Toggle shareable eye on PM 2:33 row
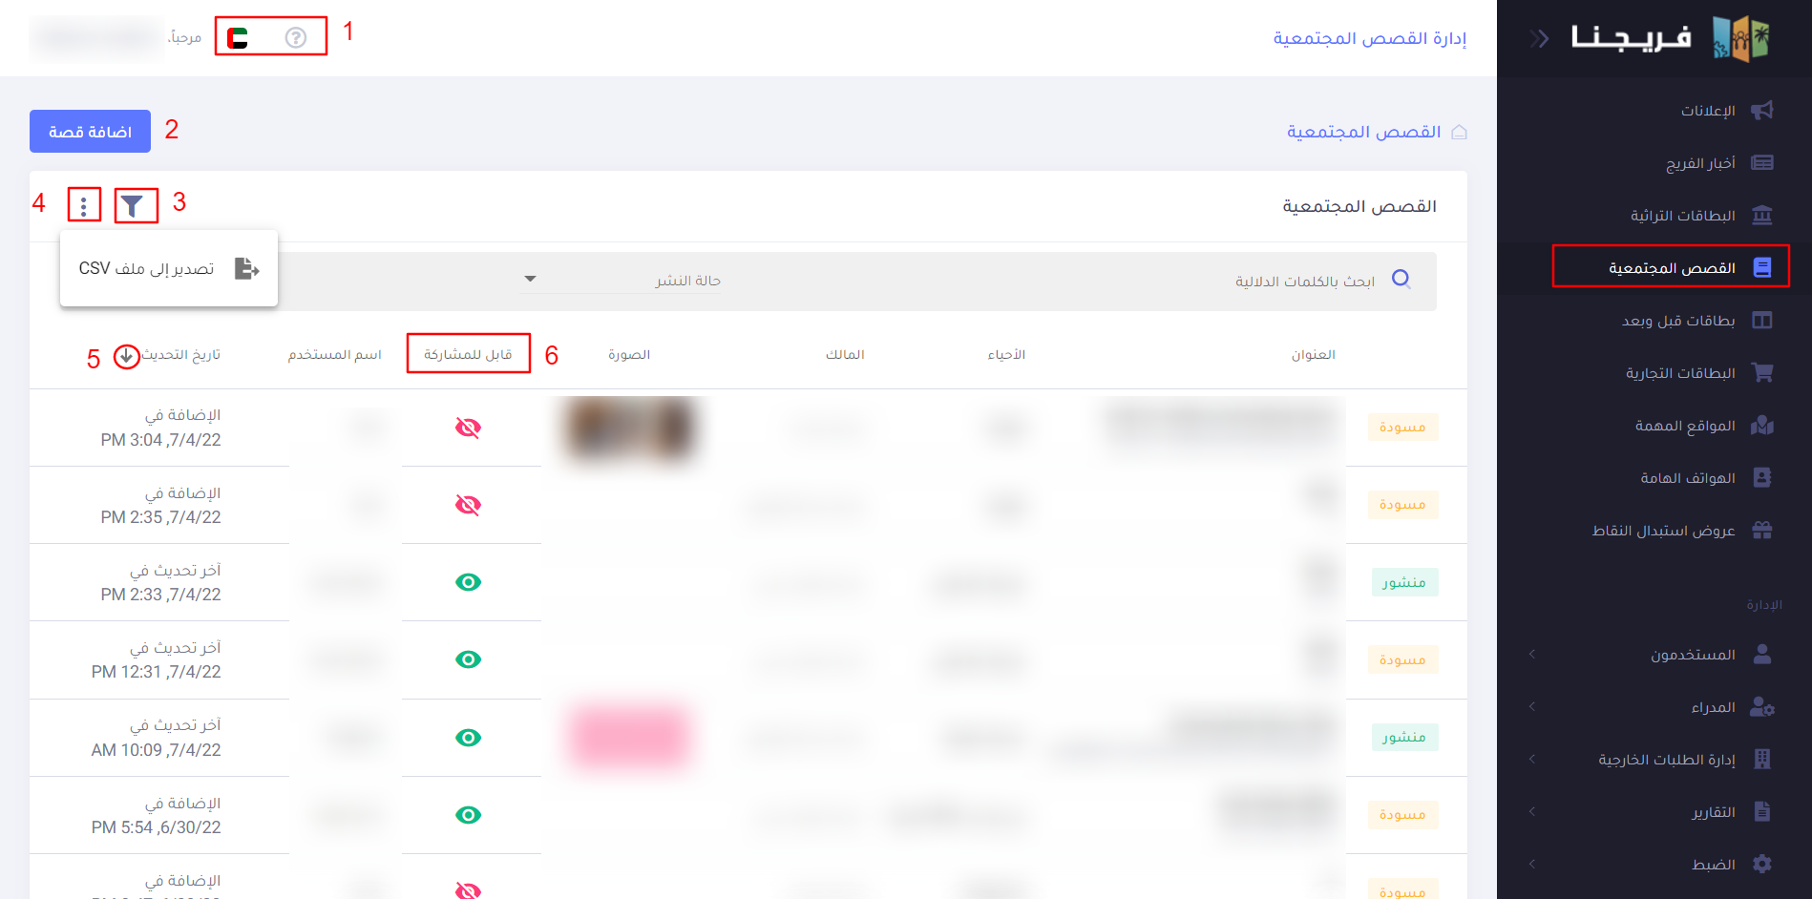The image size is (1812, 899). coord(468,582)
